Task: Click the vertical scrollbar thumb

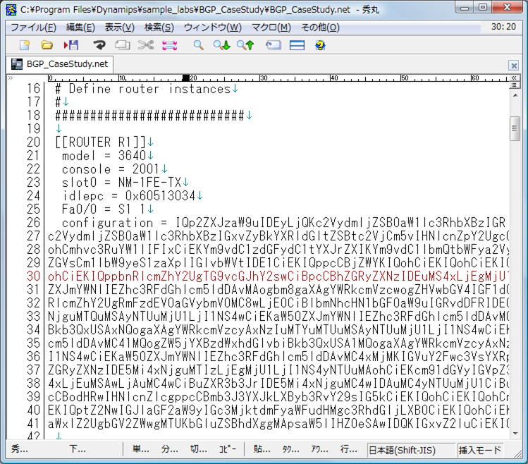Action: (x=515, y=130)
